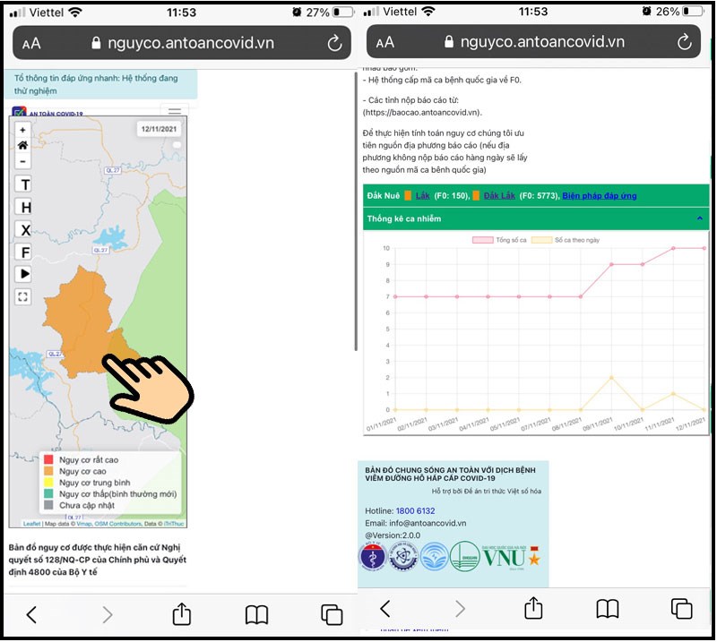Click the 12/11/2021 date label on map
Viewport: 717px width, 642px height.
point(159,129)
